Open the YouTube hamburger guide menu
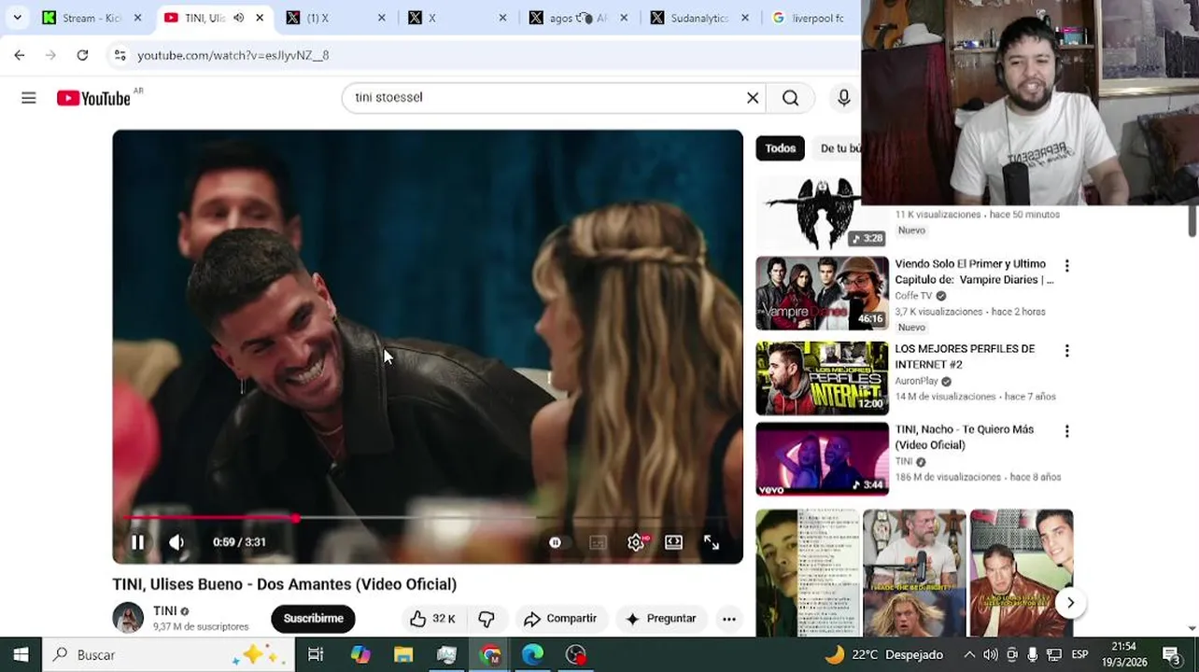This screenshot has width=1199, height=672. point(29,98)
